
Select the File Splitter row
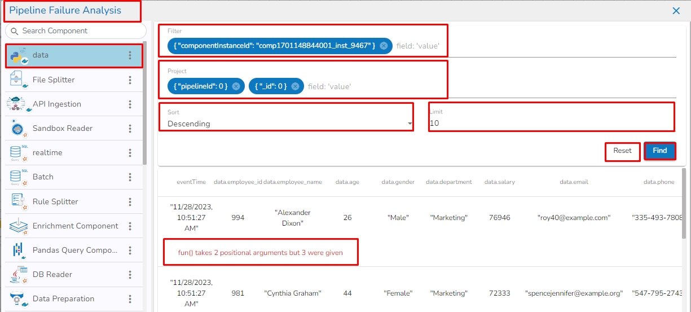pyautogui.click(x=74, y=80)
